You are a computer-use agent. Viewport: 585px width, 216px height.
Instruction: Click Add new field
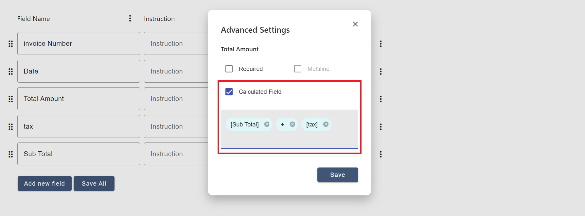point(44,183)
